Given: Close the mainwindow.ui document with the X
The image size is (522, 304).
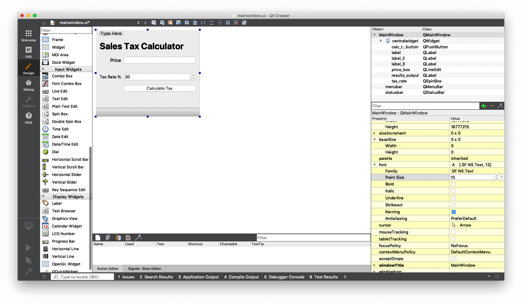Looking at the screenshot, I should coord(145,23).
